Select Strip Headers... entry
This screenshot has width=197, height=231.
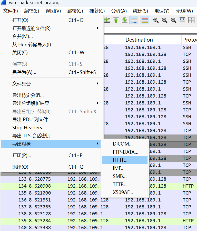click(x=51, y=128)
